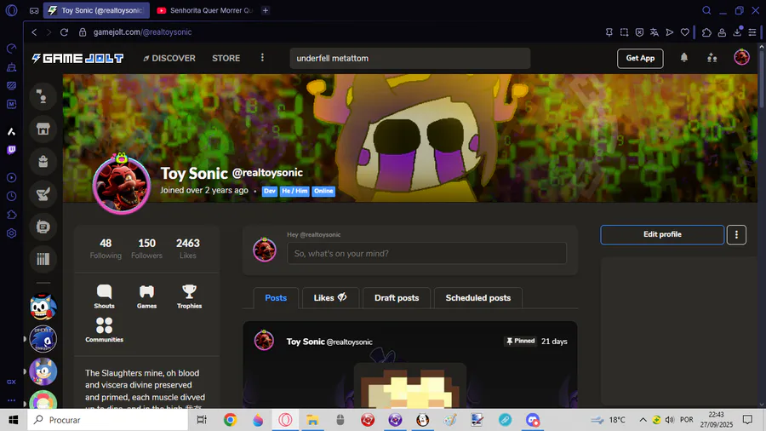Image resolution: width=766 pixels, height=431 pixels.
Task: Switch to Senhorita Quer Morrer YouTube tab
Action: 205,10
